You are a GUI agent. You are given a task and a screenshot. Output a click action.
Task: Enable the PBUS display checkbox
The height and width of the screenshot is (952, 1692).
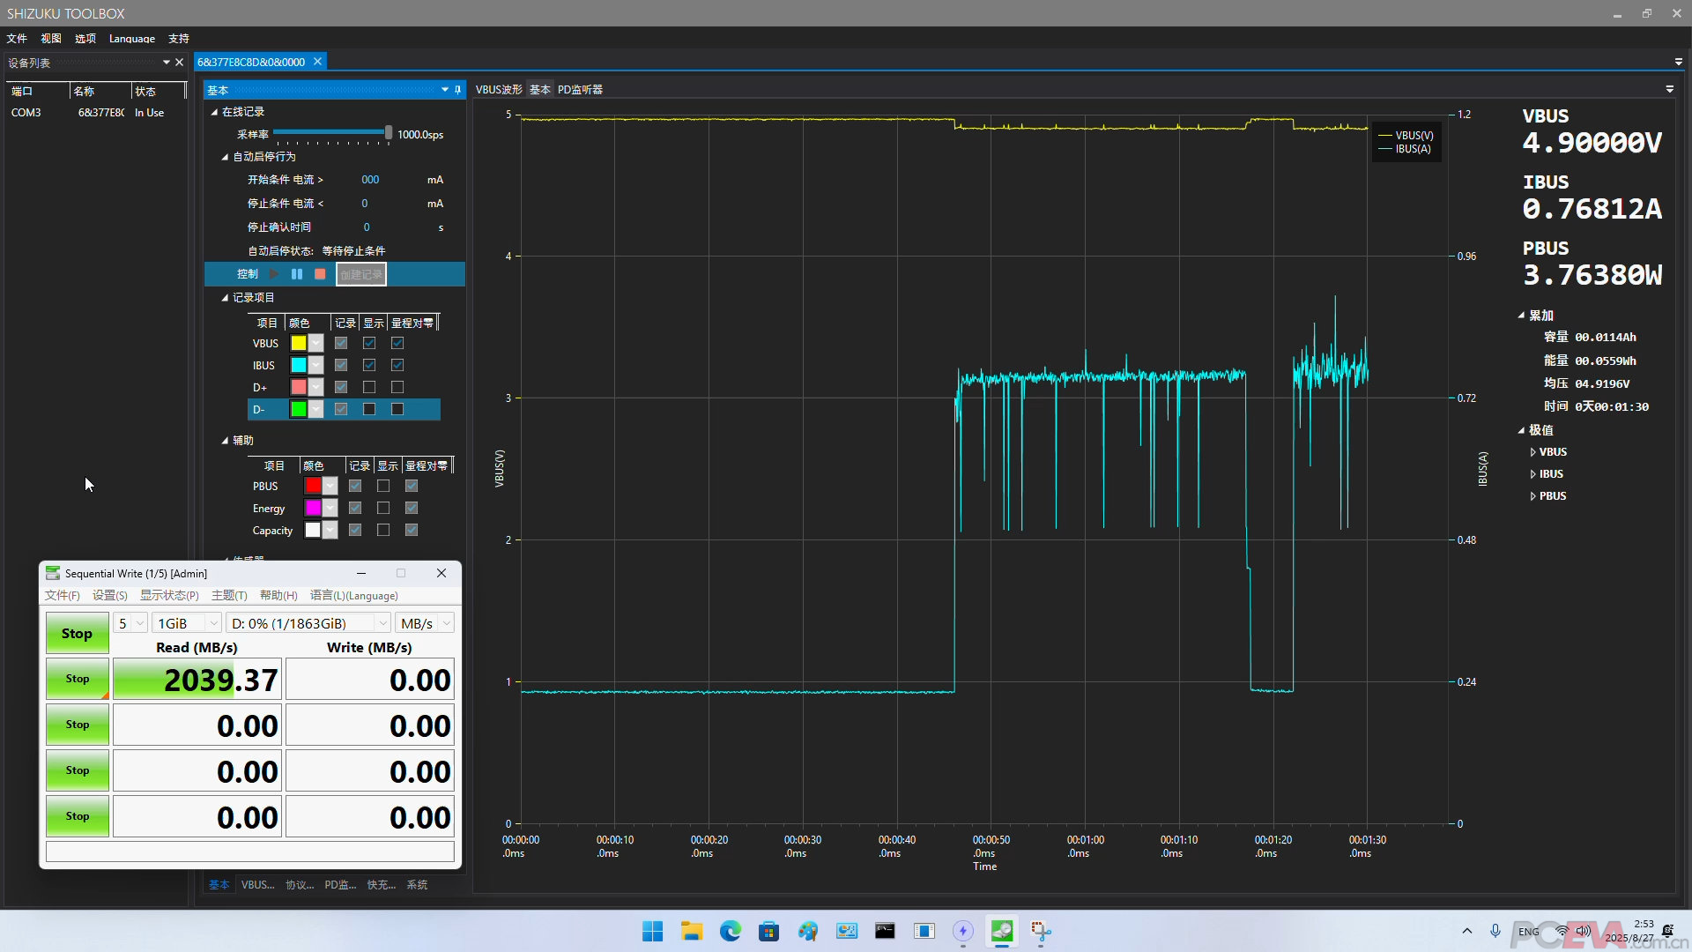(x=383, y=486)
